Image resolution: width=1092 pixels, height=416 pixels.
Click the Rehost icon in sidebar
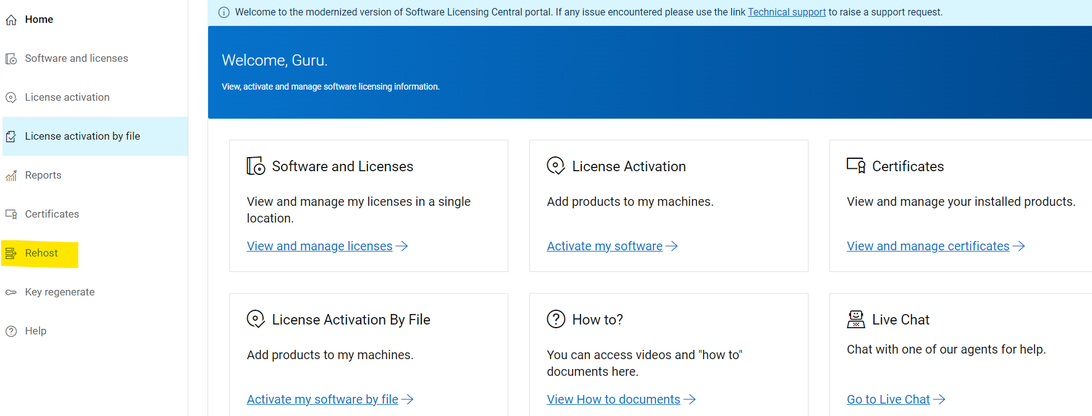pos(11,253)
